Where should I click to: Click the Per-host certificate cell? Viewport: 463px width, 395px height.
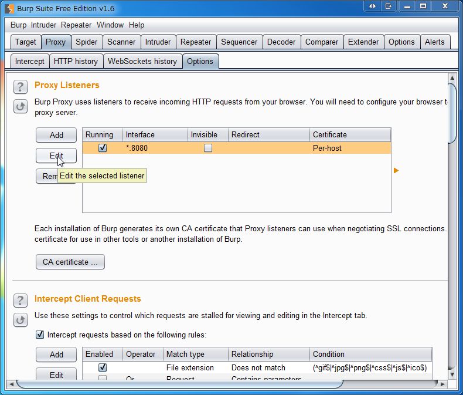(x=350, y=148)
